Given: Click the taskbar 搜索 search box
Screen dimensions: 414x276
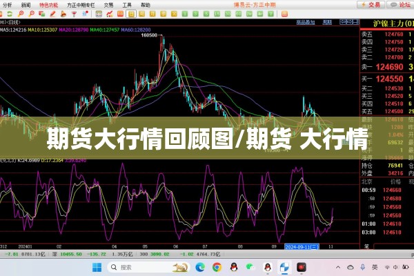Looking at the screenshot, I should click(148, 268).
